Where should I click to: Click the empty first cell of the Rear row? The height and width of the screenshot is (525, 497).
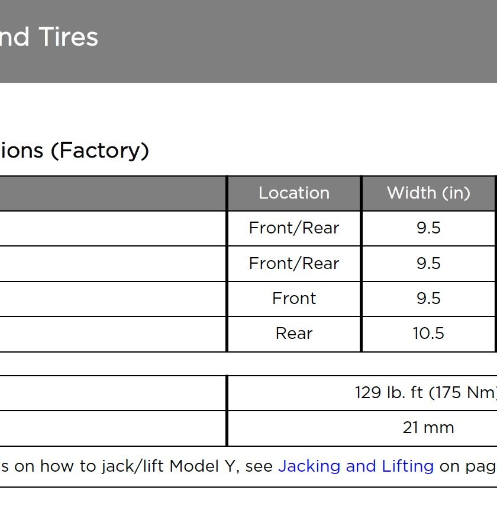pyautogui.click(x=112, y=334)
